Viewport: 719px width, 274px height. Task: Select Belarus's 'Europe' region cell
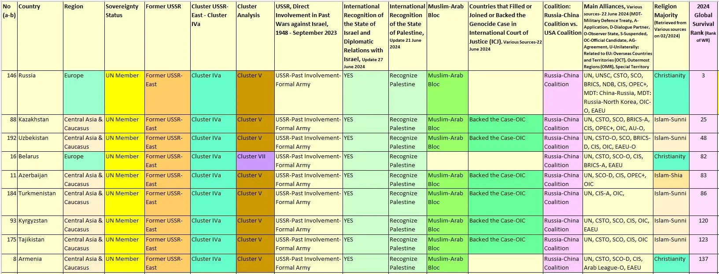(x=84, y=161)
